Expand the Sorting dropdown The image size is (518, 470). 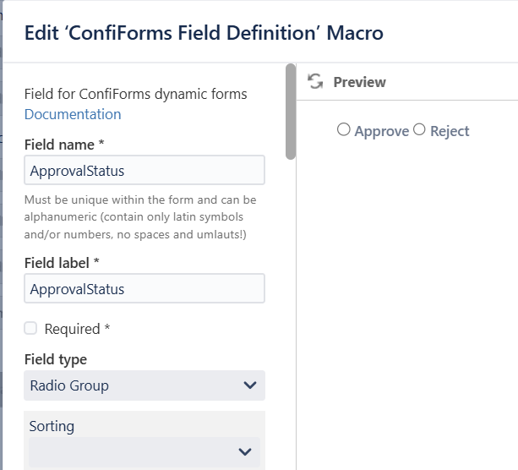pyautogui.click(x=245, y=452)
